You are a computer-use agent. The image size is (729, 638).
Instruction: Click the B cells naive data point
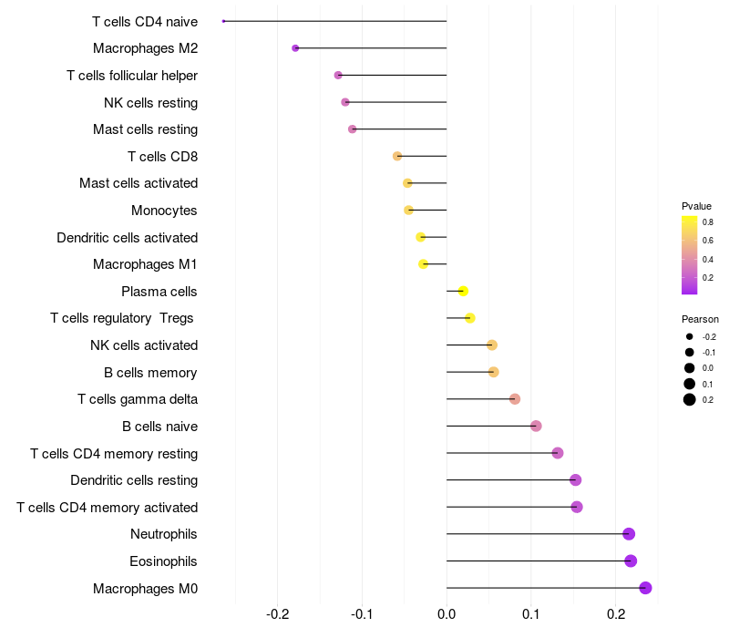(536, 426)
